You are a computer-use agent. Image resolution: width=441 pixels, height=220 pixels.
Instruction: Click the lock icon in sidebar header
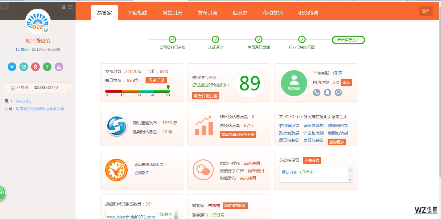tap(64, 7)
